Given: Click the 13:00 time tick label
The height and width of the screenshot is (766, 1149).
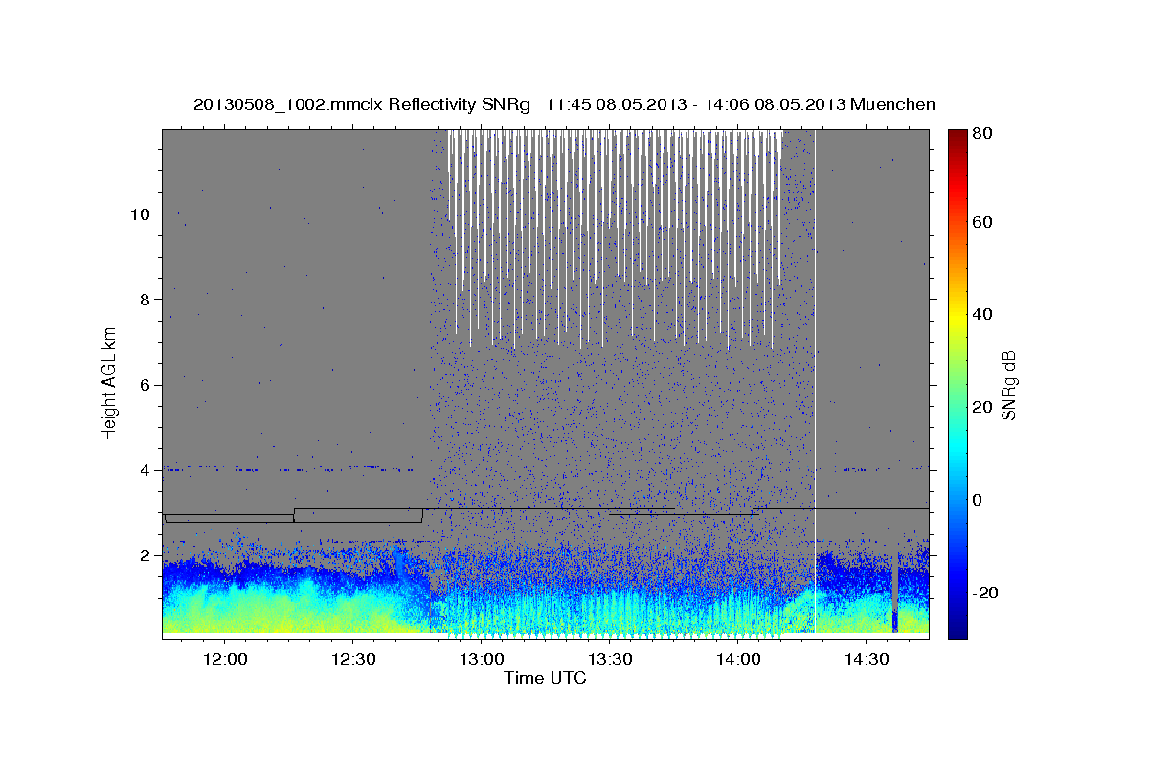Looking at the screenshot, I should coord(481,659).
